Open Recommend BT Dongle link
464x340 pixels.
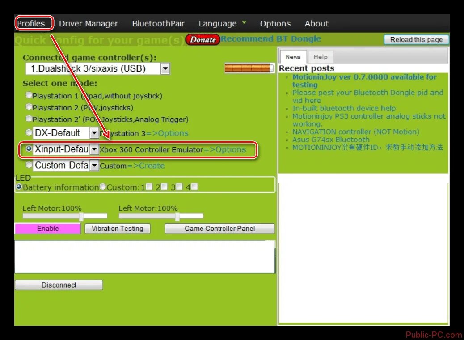tap(271, 39)
